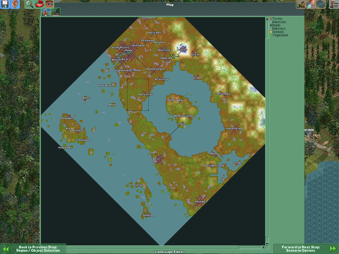The height and width of the screenshot is (254, 339).
Task: Open the zoom magnifying glass tool
Action: (x=29, y=4)
